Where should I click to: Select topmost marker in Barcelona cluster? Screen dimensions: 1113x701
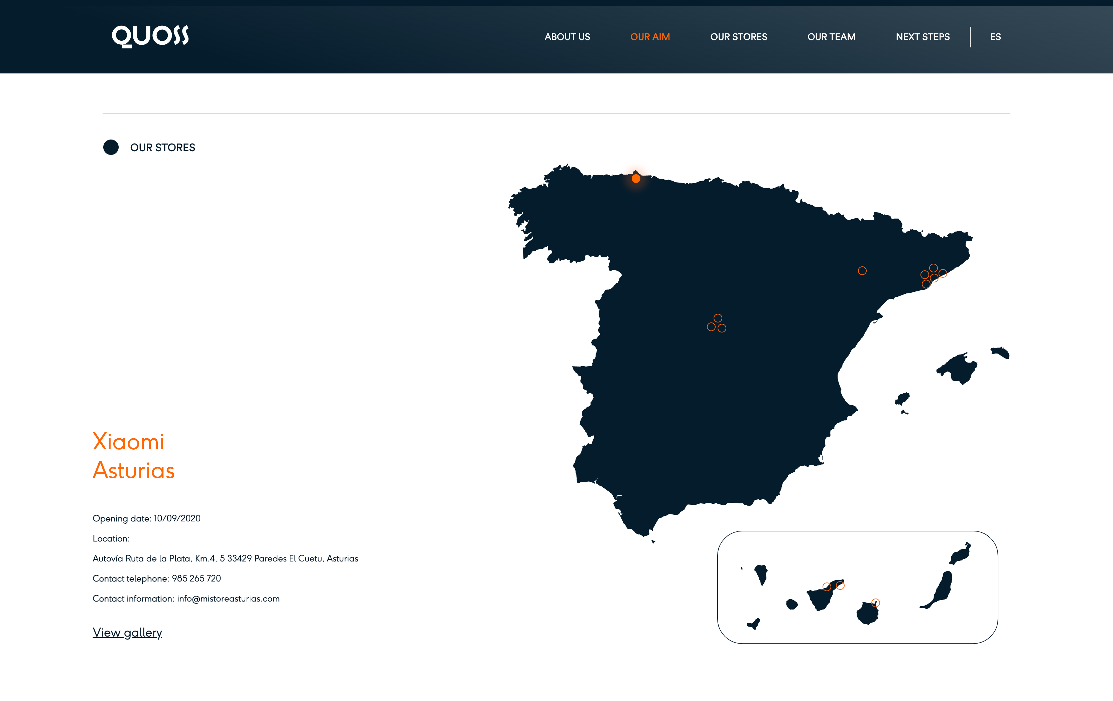[x=933, y=268]
